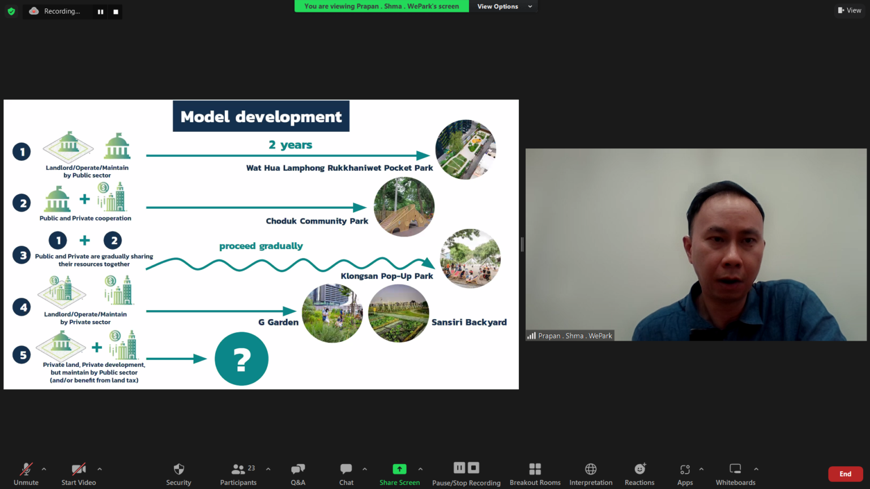Mute the microphone
Screen dimensions: 870x489
coord(25,473)
